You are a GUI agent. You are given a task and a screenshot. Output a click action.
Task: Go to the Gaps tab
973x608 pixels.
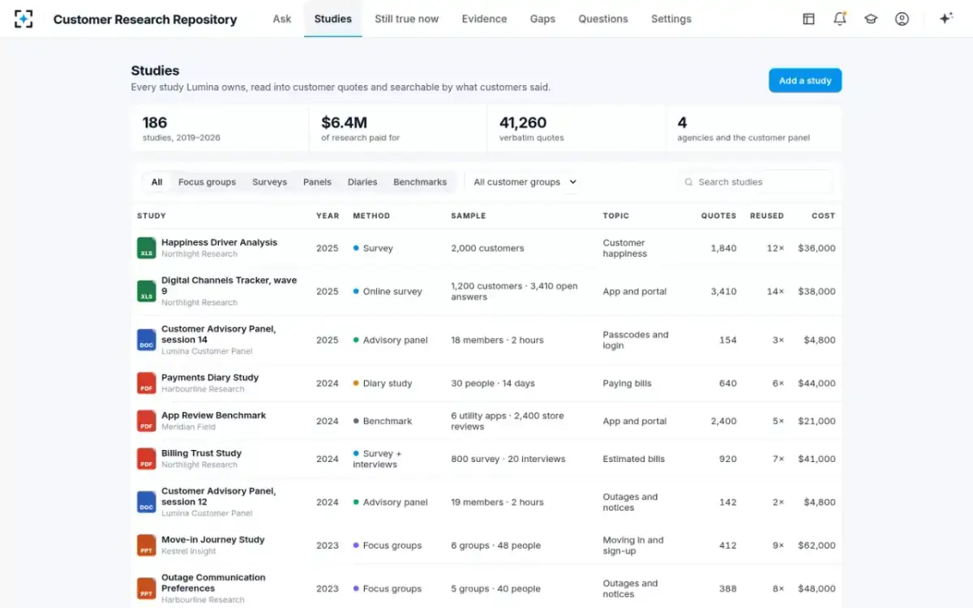(x=542, y=19)
